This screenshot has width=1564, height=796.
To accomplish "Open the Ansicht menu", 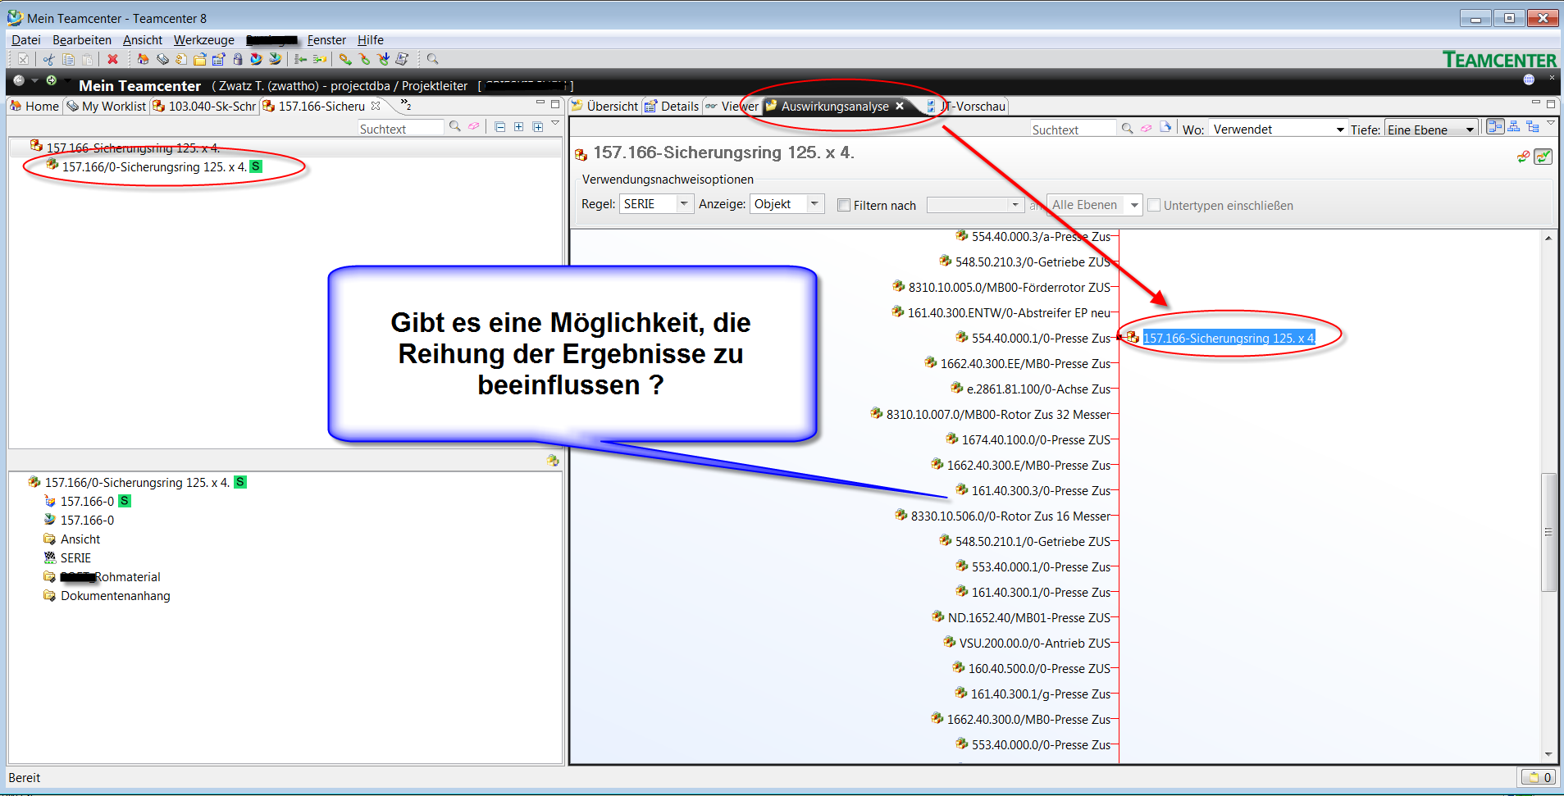I will (143, 39).
